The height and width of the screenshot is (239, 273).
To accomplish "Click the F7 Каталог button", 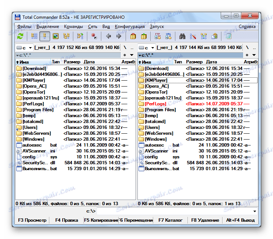I will tap(171, 220).
